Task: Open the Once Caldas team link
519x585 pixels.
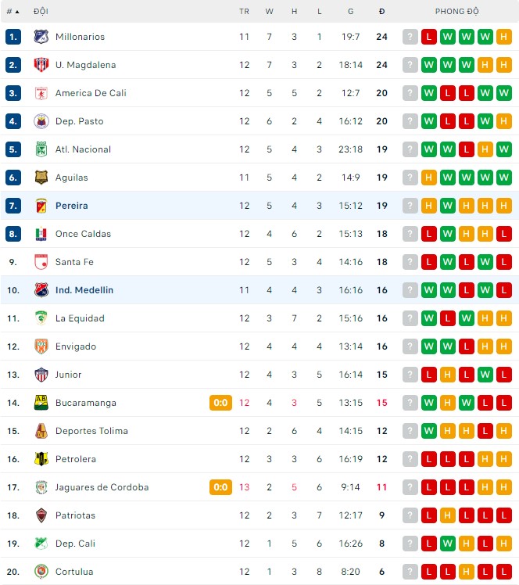Action: (83, 234)
